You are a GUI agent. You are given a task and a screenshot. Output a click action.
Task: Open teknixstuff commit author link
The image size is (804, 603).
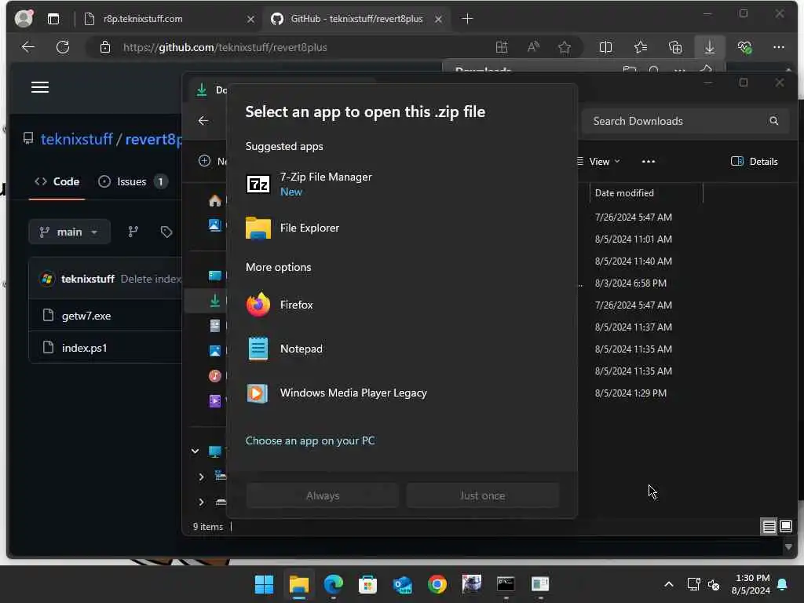pyautogui.click(x=88, y=279)
